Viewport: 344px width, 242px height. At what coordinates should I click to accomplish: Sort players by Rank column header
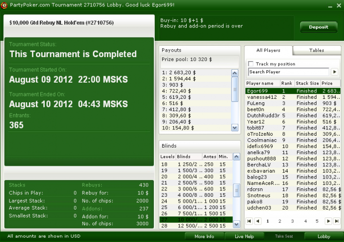click(x=287, y=84)
